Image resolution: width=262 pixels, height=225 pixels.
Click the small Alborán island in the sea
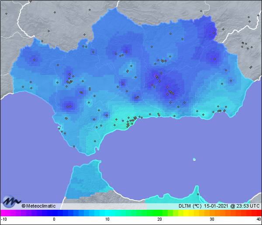pyautogui.click(x=194, y=159)
